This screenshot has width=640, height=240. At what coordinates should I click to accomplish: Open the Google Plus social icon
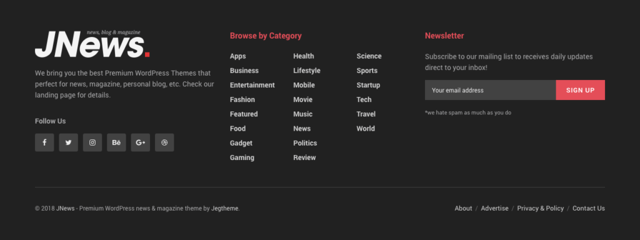coord(141,142)
